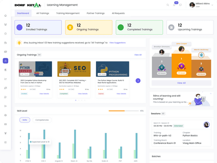Open the home icon in the sidebar
The image size is (217, 163).
pyautogui.click(x=6, y=16)
